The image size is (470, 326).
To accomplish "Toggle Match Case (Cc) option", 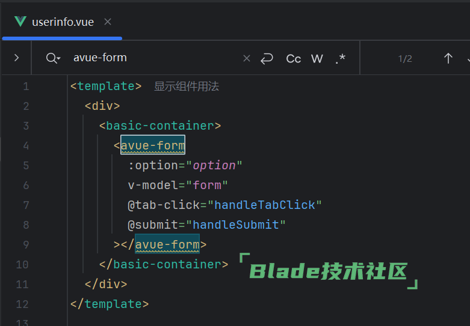I will [x=293, y=58].
